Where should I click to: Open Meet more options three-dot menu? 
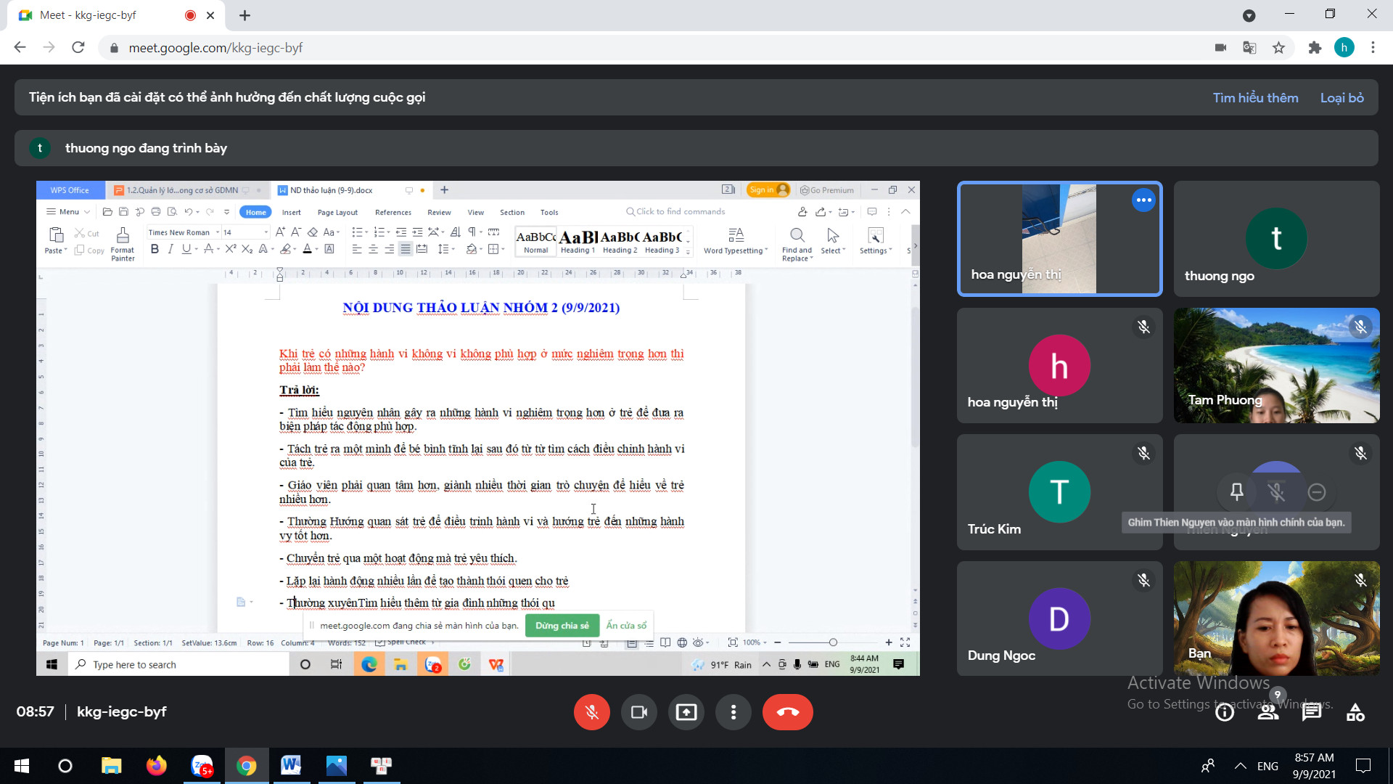click(734, 712)
